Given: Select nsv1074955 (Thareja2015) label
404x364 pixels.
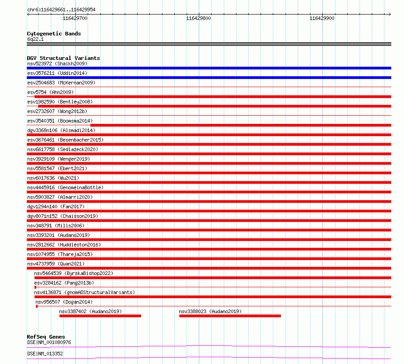Looking at the screenshot, I should (60, 254).
